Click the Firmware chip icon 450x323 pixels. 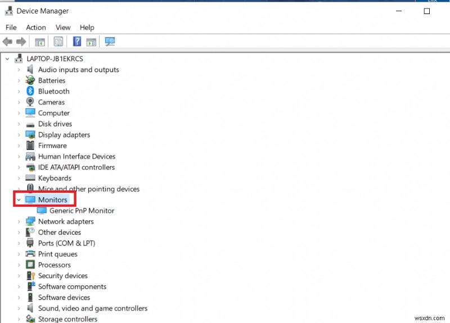point(30,145)
